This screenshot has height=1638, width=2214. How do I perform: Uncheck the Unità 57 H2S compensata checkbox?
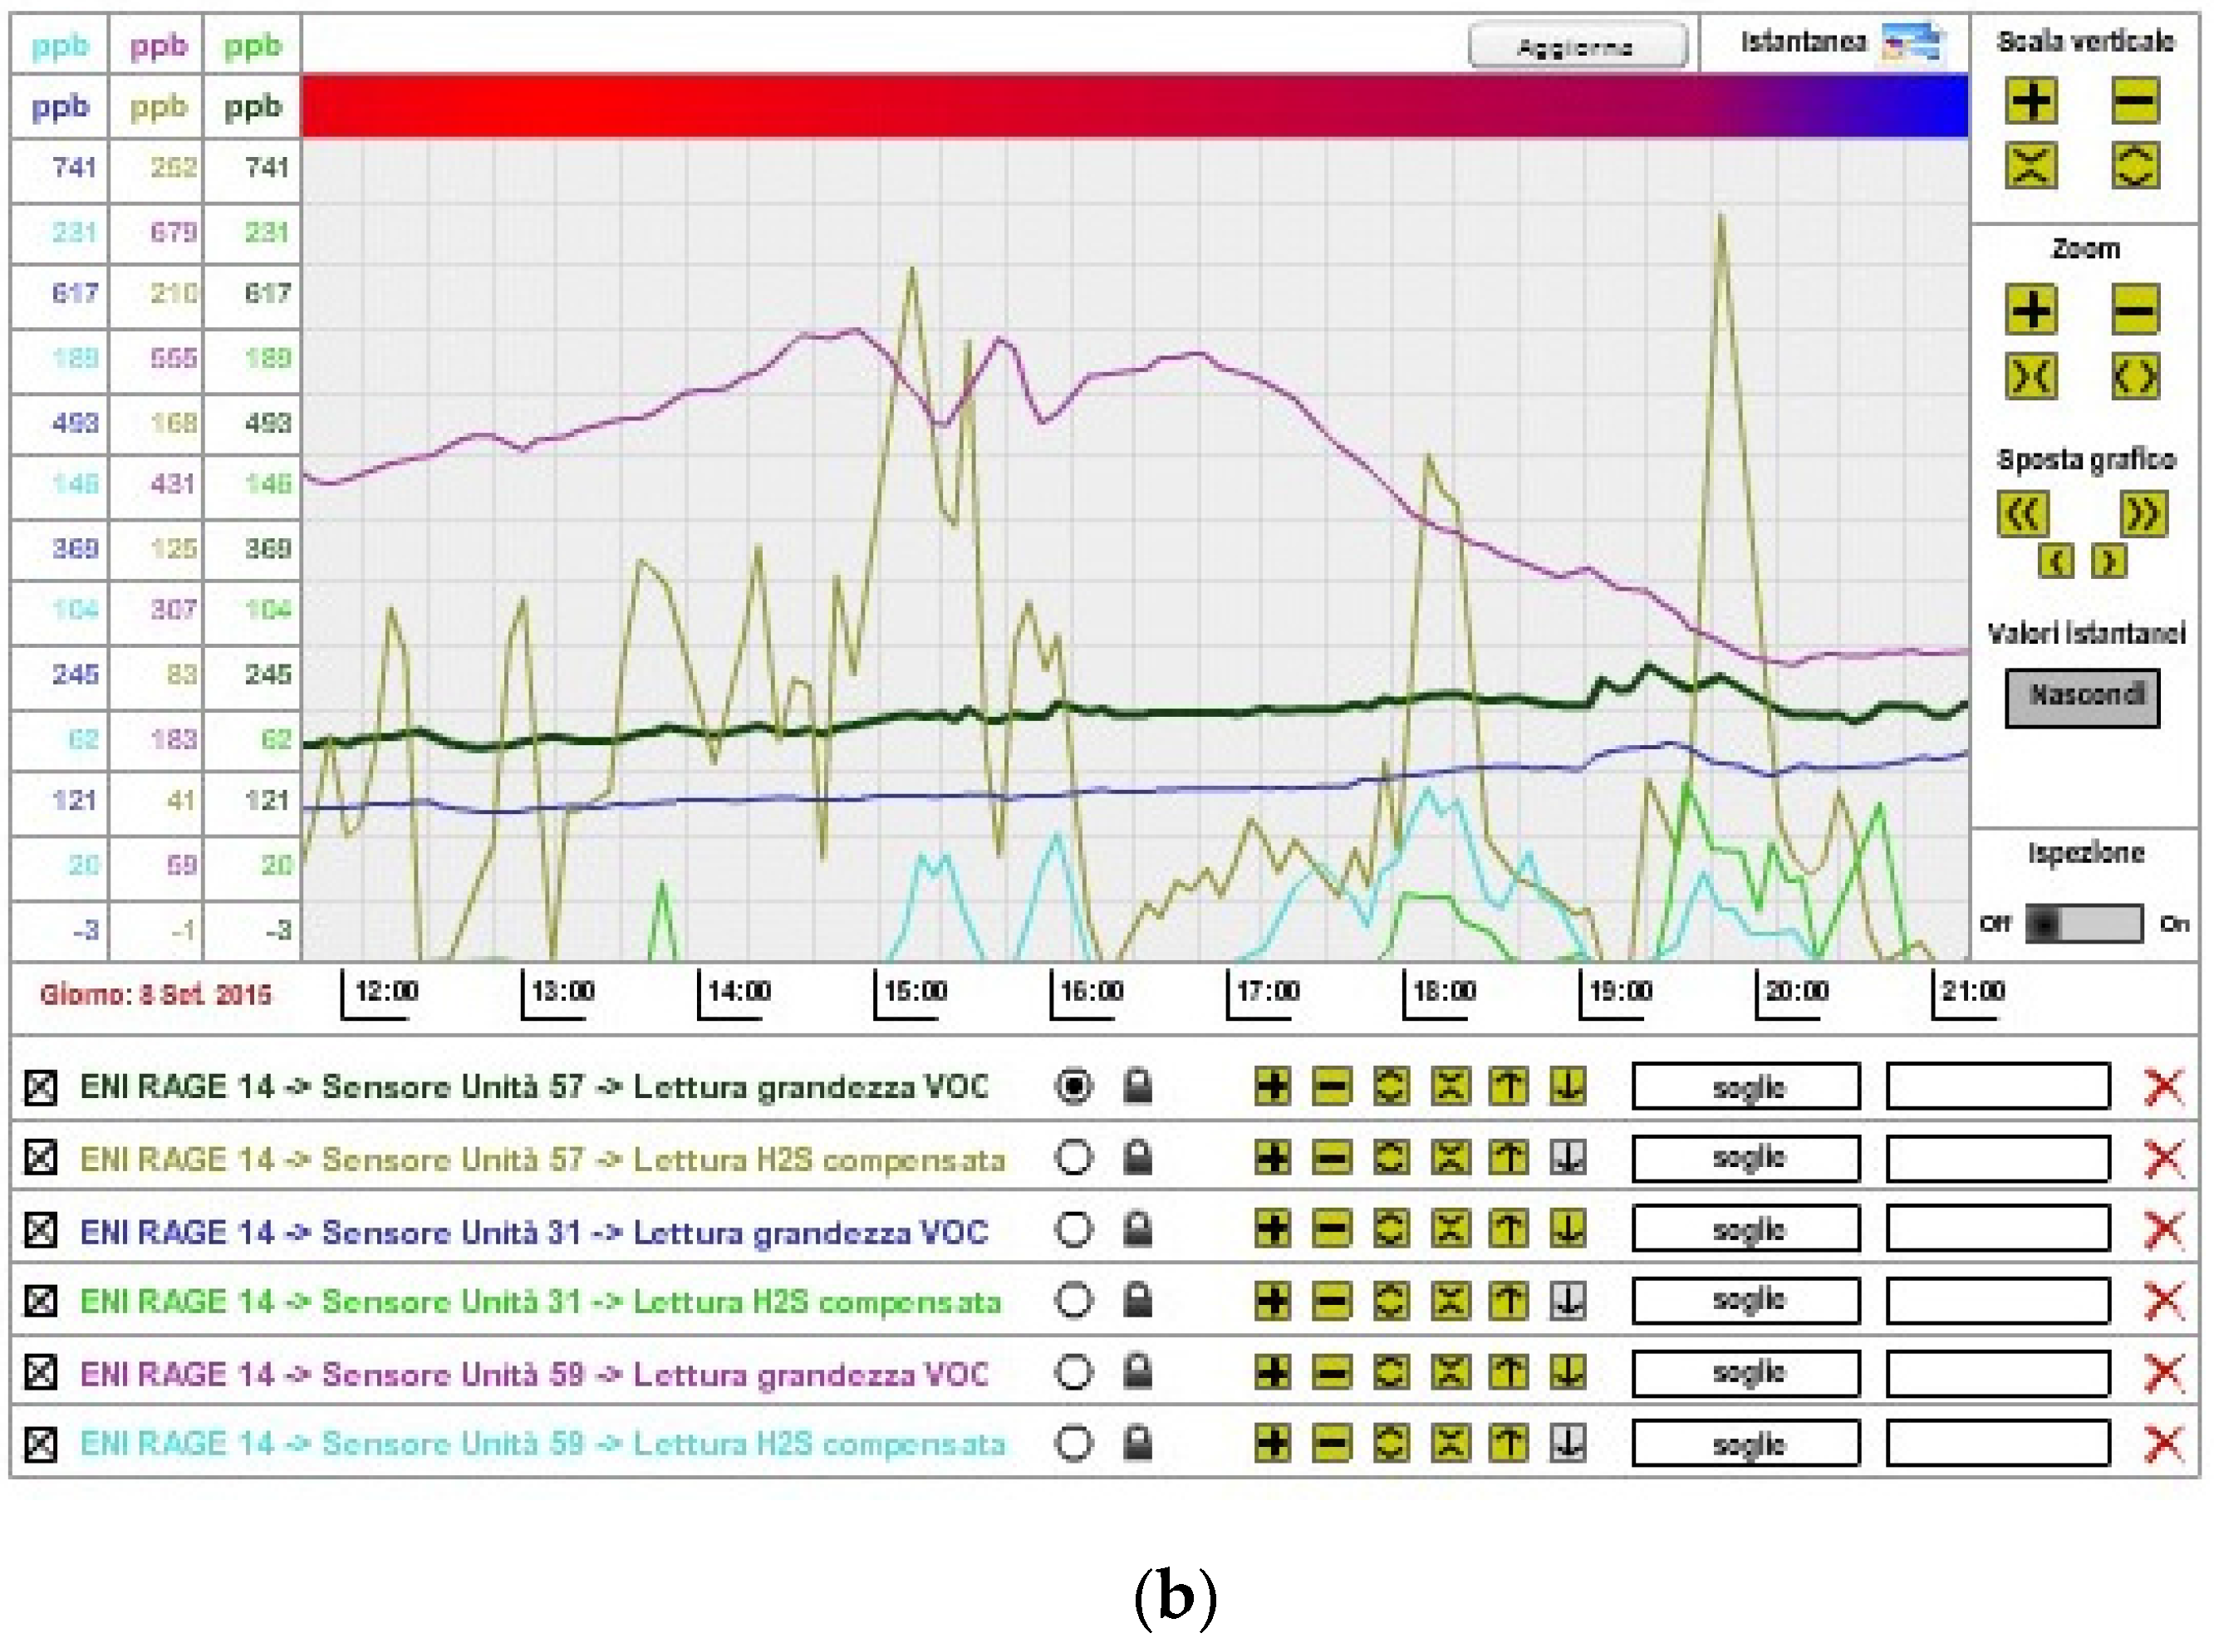pyautogui.click(x=41, y=1158)
